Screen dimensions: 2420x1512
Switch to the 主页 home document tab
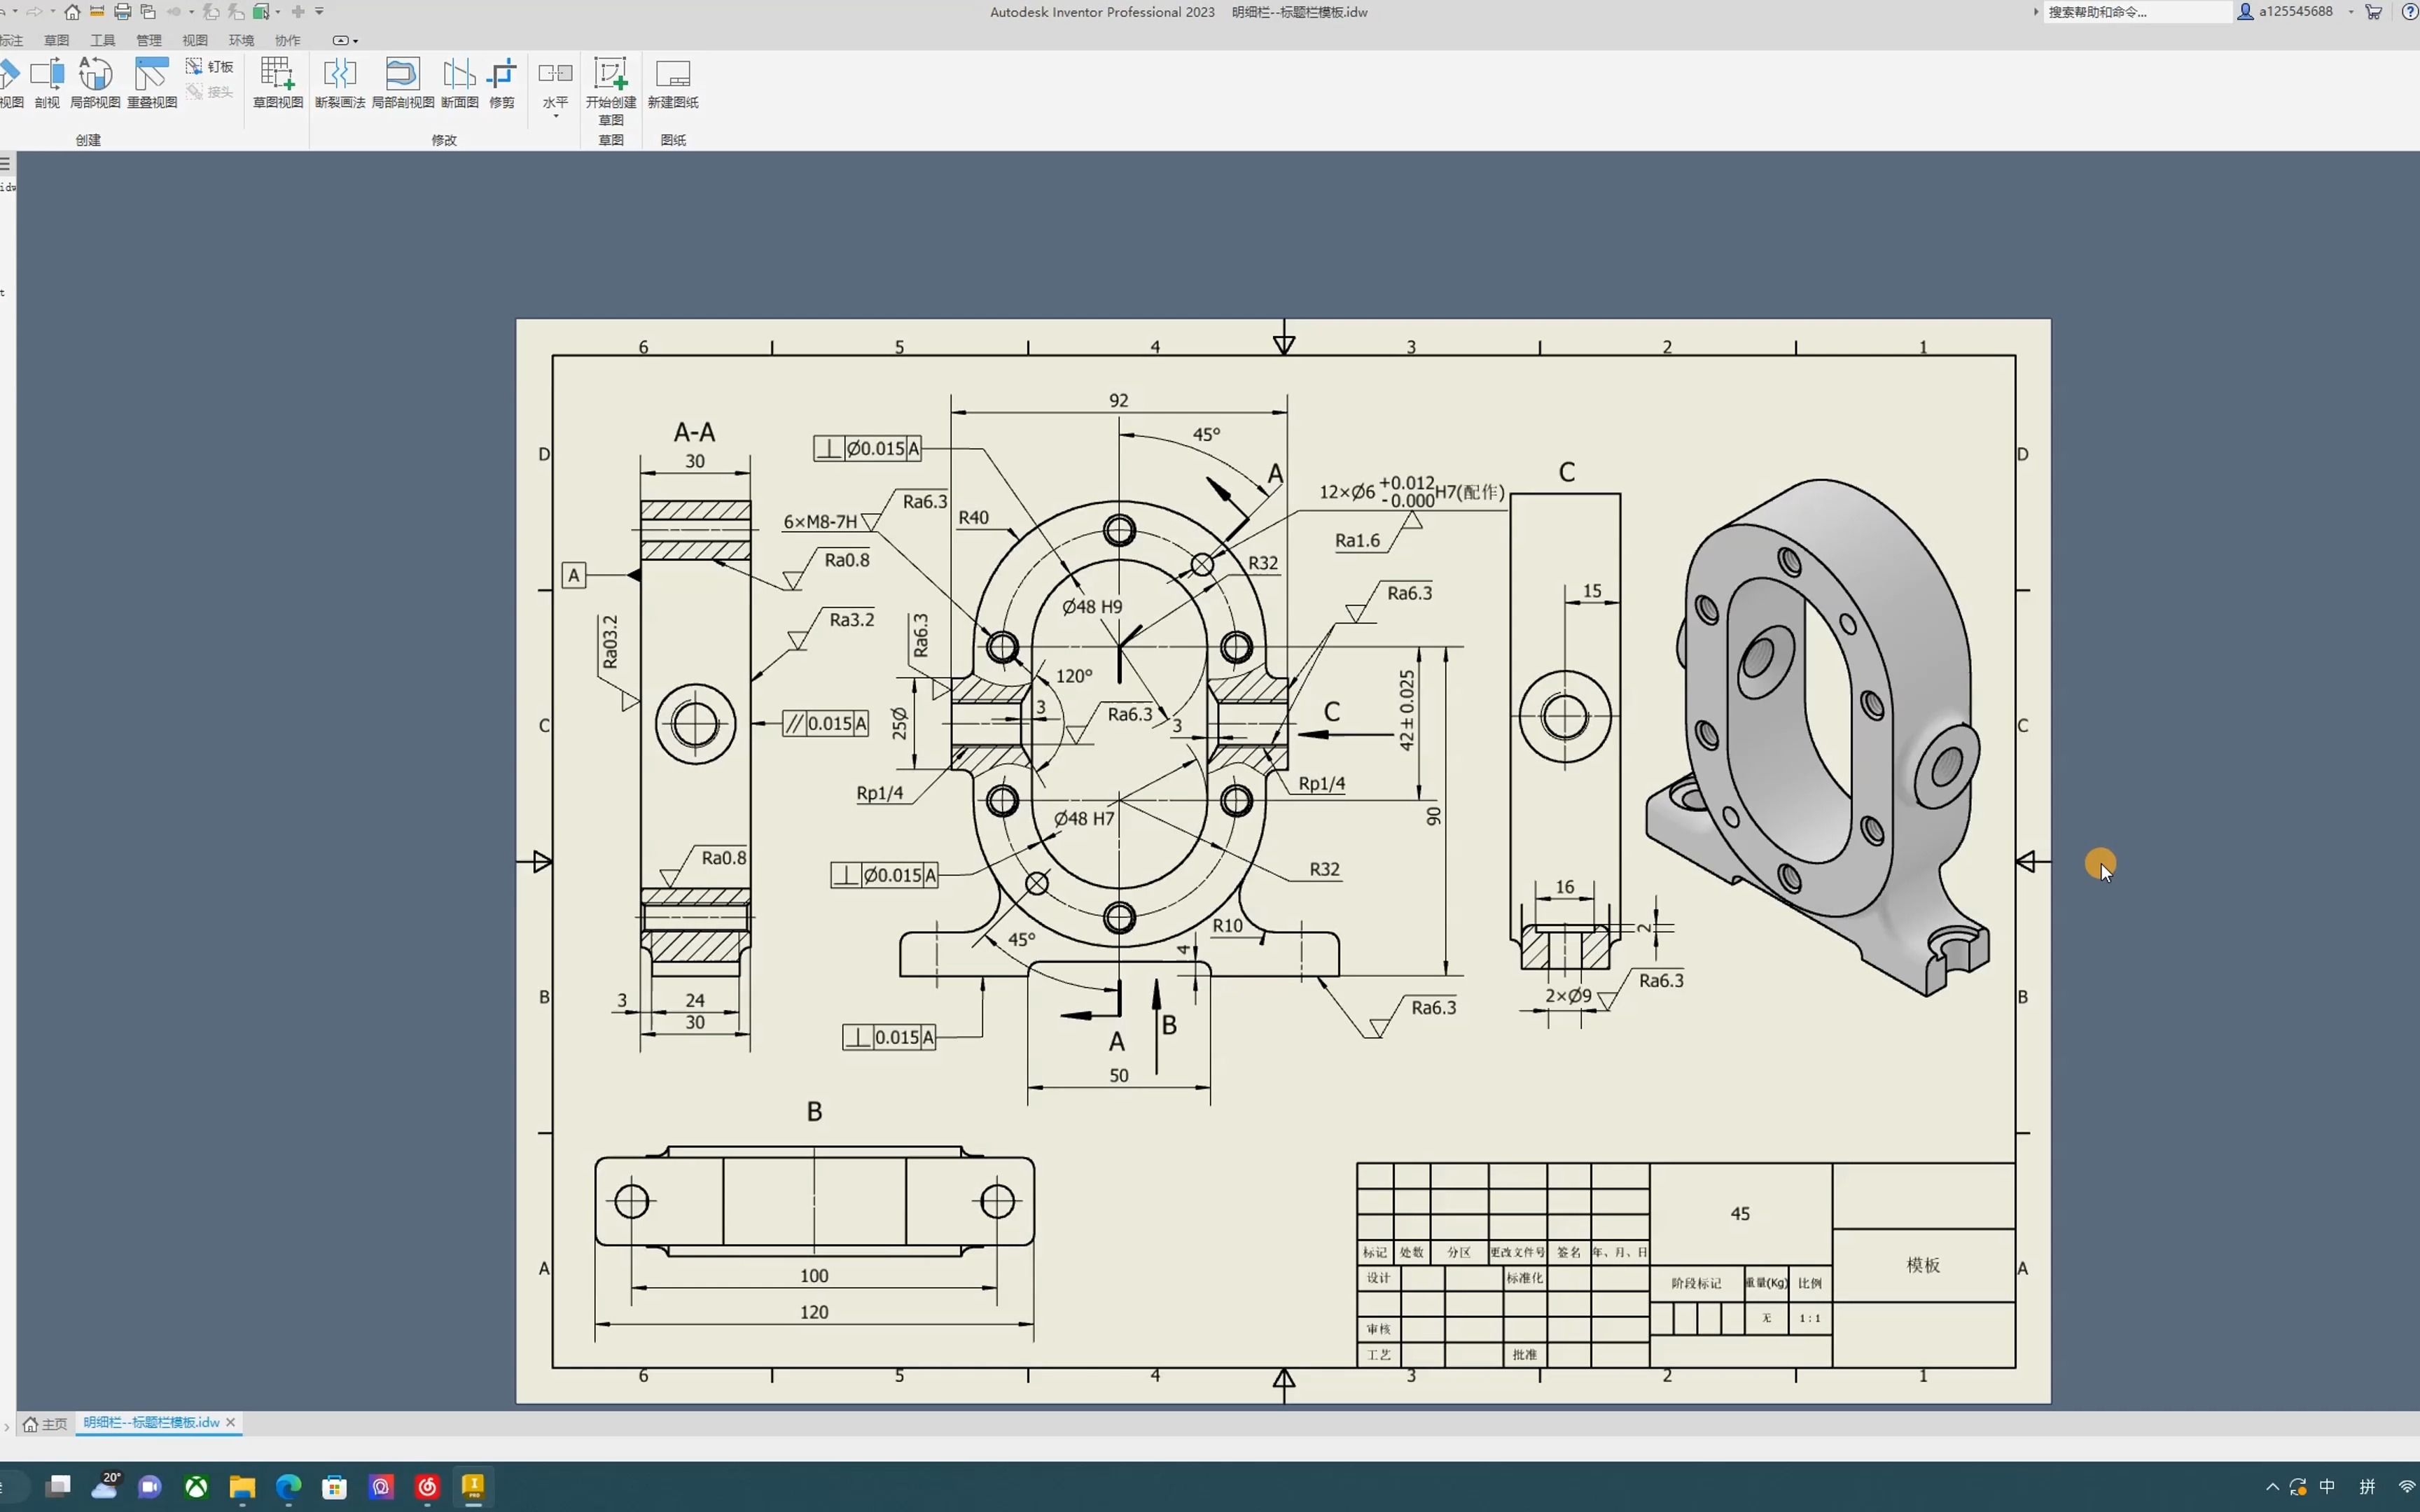[x=46, y=1423]
